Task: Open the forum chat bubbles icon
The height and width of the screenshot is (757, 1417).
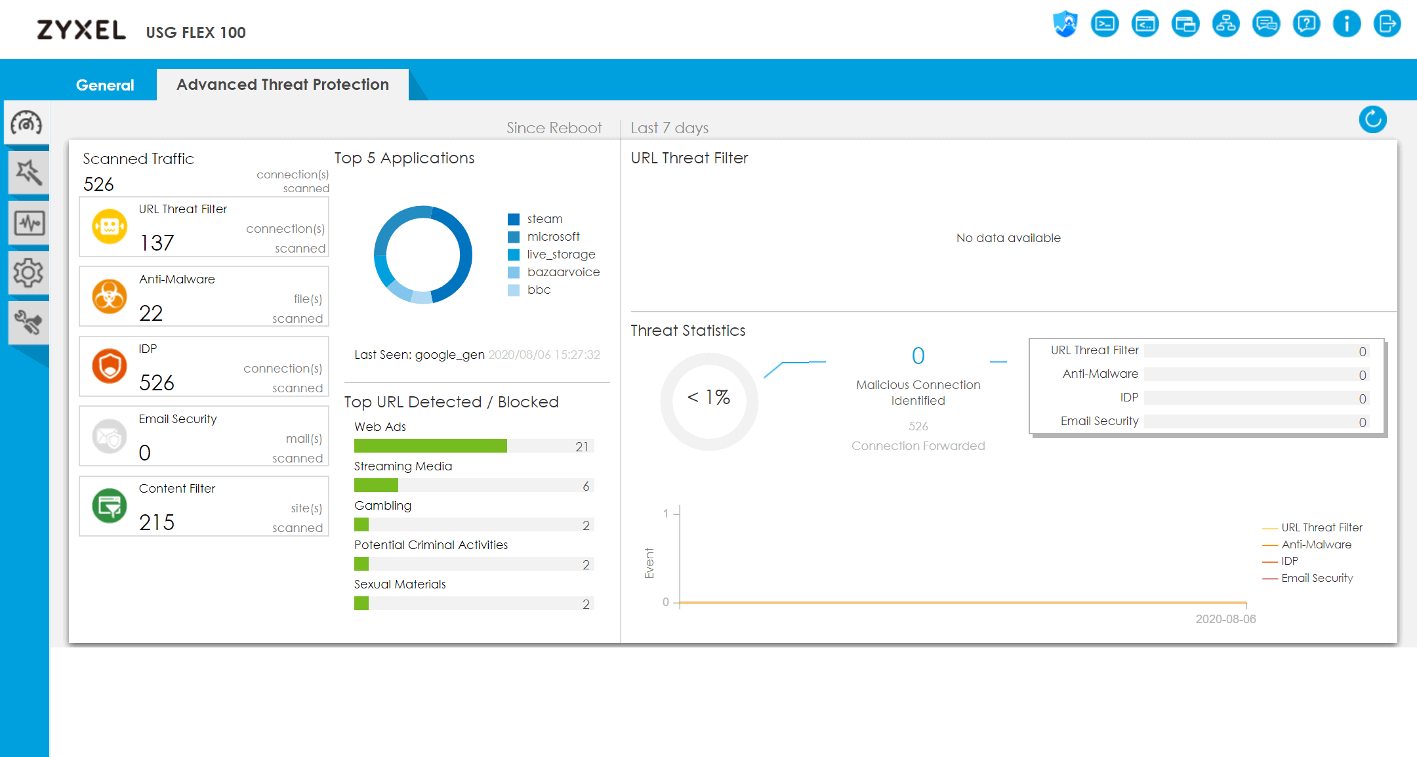Action: click(1266, 25)
